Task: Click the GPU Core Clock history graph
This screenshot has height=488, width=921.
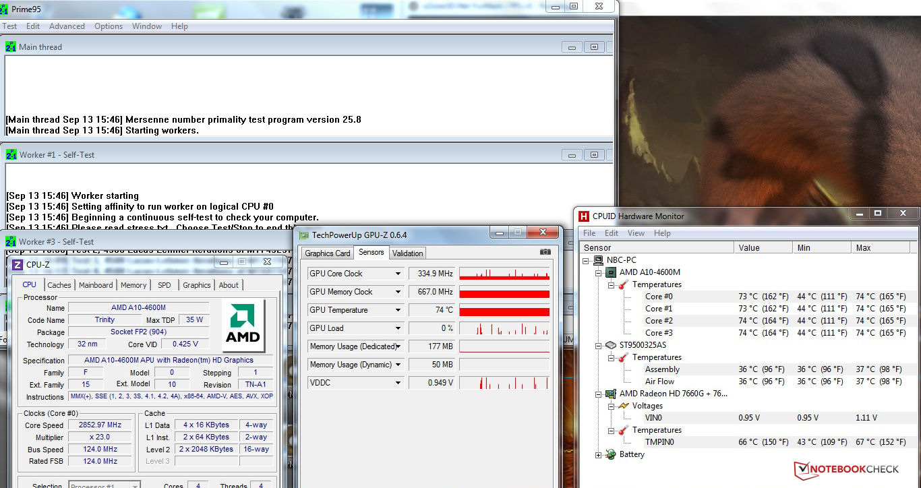Action: [x=504, y=274]
